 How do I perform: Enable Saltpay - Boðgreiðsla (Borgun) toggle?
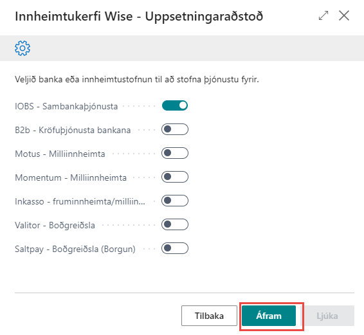click(175, 248)
